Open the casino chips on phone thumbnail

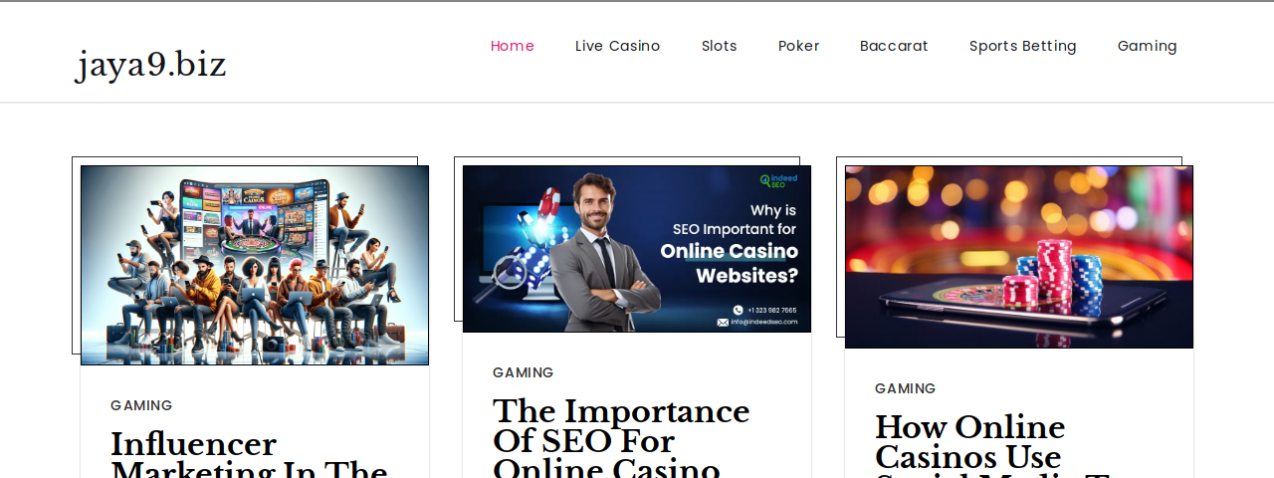coord(1019,257)
